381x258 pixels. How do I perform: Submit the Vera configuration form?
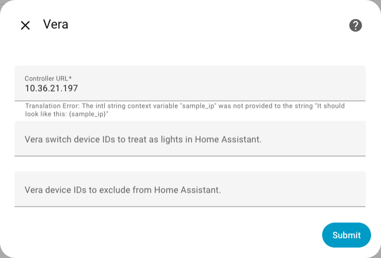point(346,235)
